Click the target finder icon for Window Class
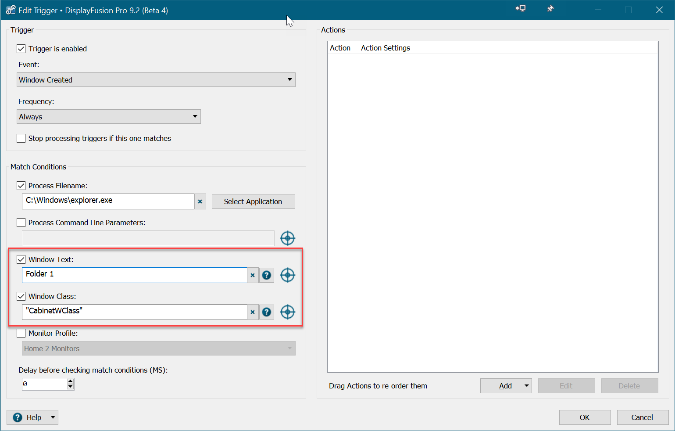Screen dimensions: 675x431 pos(287,312)
